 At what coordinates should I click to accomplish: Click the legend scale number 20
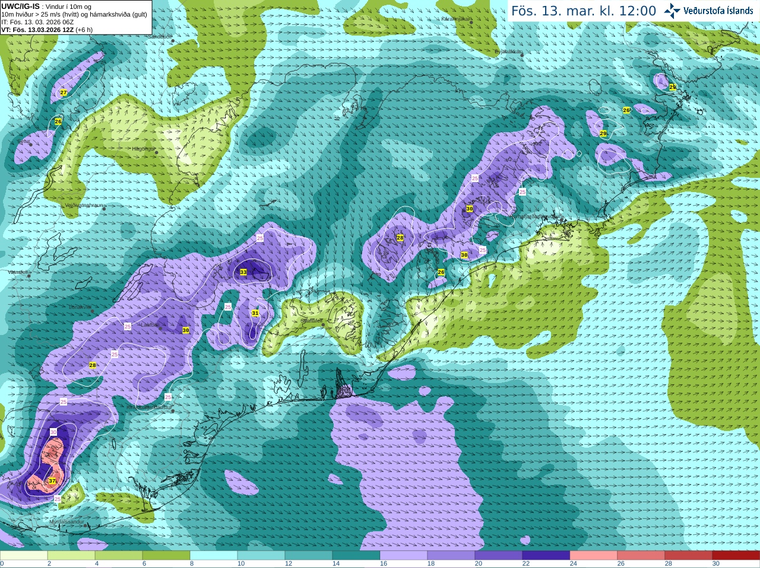click(479, 564)
